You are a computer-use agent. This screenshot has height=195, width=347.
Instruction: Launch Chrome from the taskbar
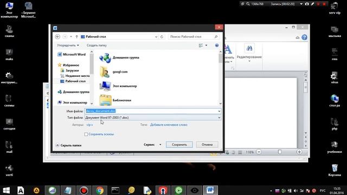(100, 190)
